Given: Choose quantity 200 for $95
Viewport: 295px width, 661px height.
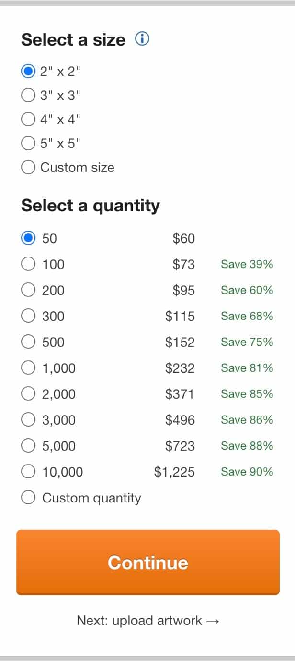Looking at the screenshot, I should pyautogui.click(x=29, y=290).
